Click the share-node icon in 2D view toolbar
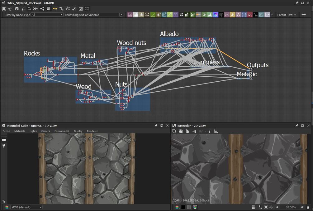Image resolution: width=313 pixels, height=211 pixels. (194, 131)
